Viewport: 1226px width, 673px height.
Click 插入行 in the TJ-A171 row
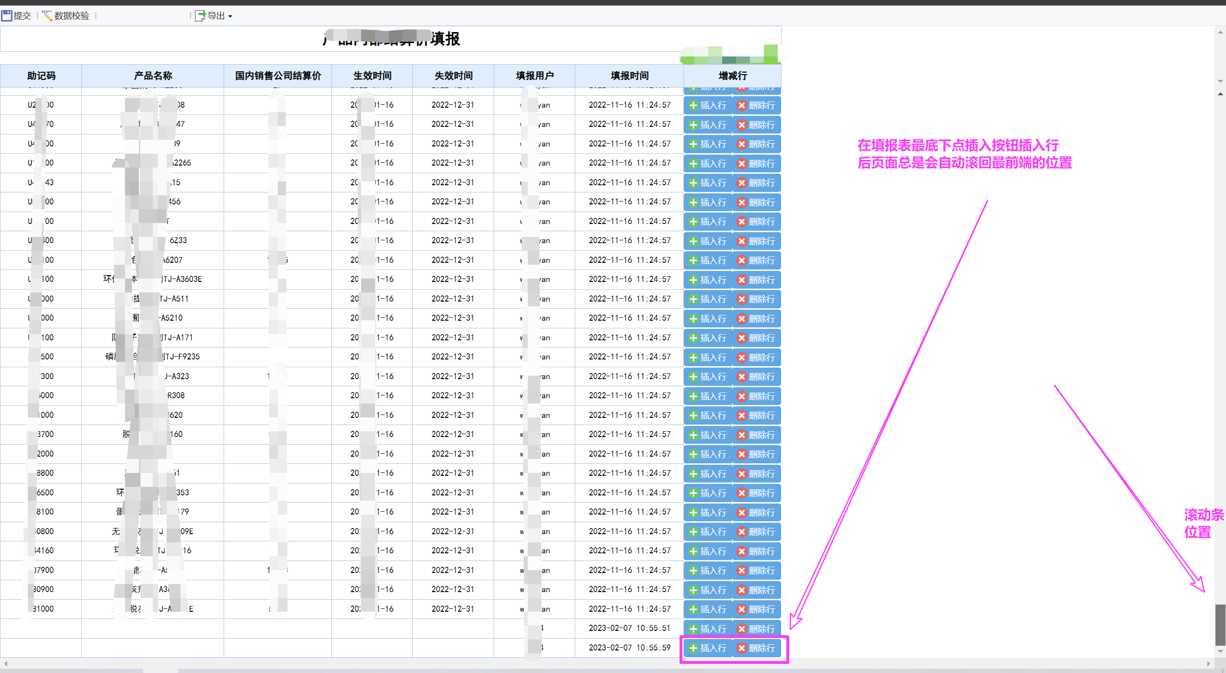708,338
